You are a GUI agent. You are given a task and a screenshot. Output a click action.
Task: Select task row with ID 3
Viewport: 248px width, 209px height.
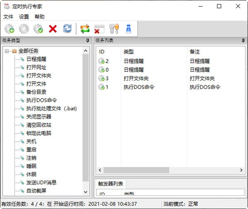[x=107, y=78]
